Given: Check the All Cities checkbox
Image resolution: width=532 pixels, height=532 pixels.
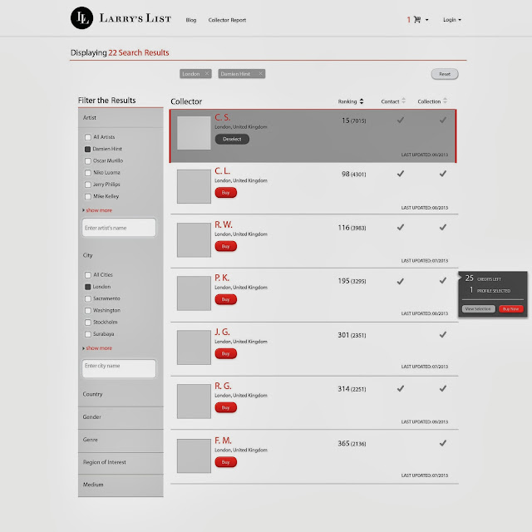Looking at the screenshot, I should coord(88,275).
